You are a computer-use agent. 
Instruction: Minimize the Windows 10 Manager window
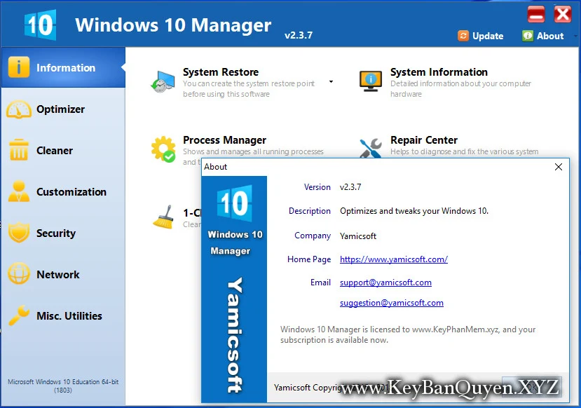[x=535, y=15]
